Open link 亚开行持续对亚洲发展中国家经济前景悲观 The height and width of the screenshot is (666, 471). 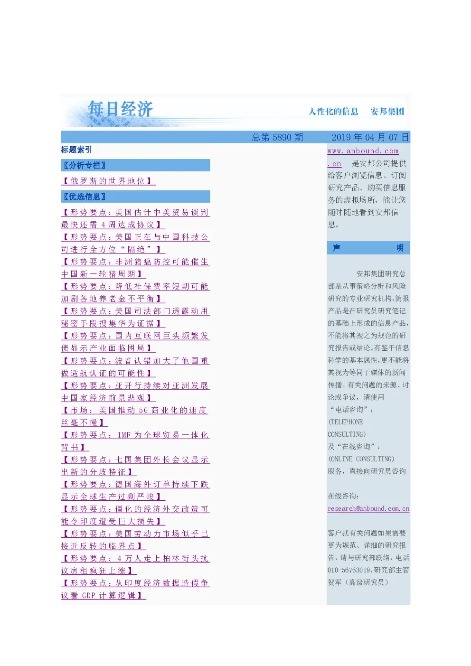pyautogui.click(x=135, y=392)
